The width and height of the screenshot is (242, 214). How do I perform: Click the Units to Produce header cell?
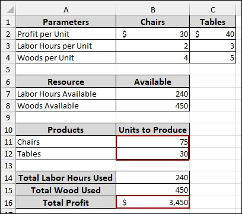(152, 130)
